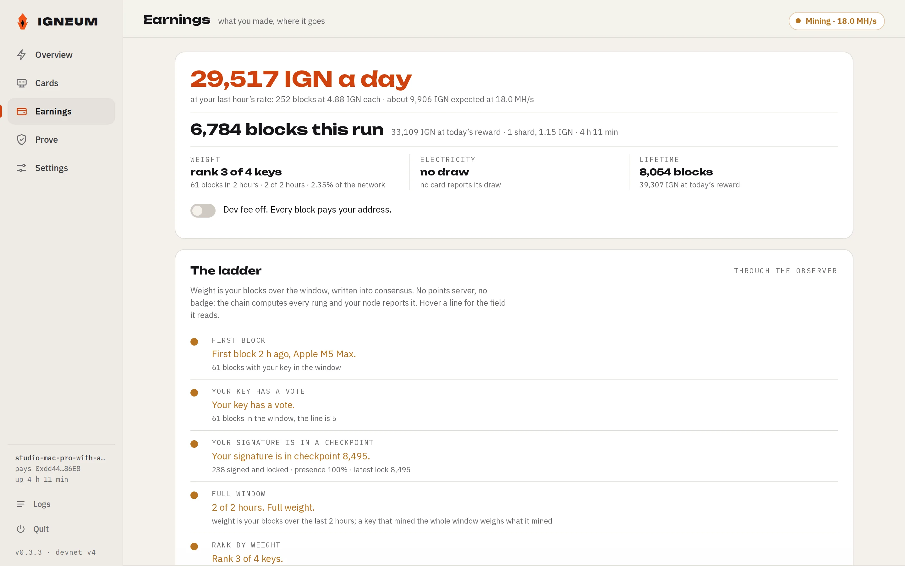The height and width of the screenshot is (566, 905).
Task: Click the 'Your key has a vote' dot
Action: click(194, 393)
